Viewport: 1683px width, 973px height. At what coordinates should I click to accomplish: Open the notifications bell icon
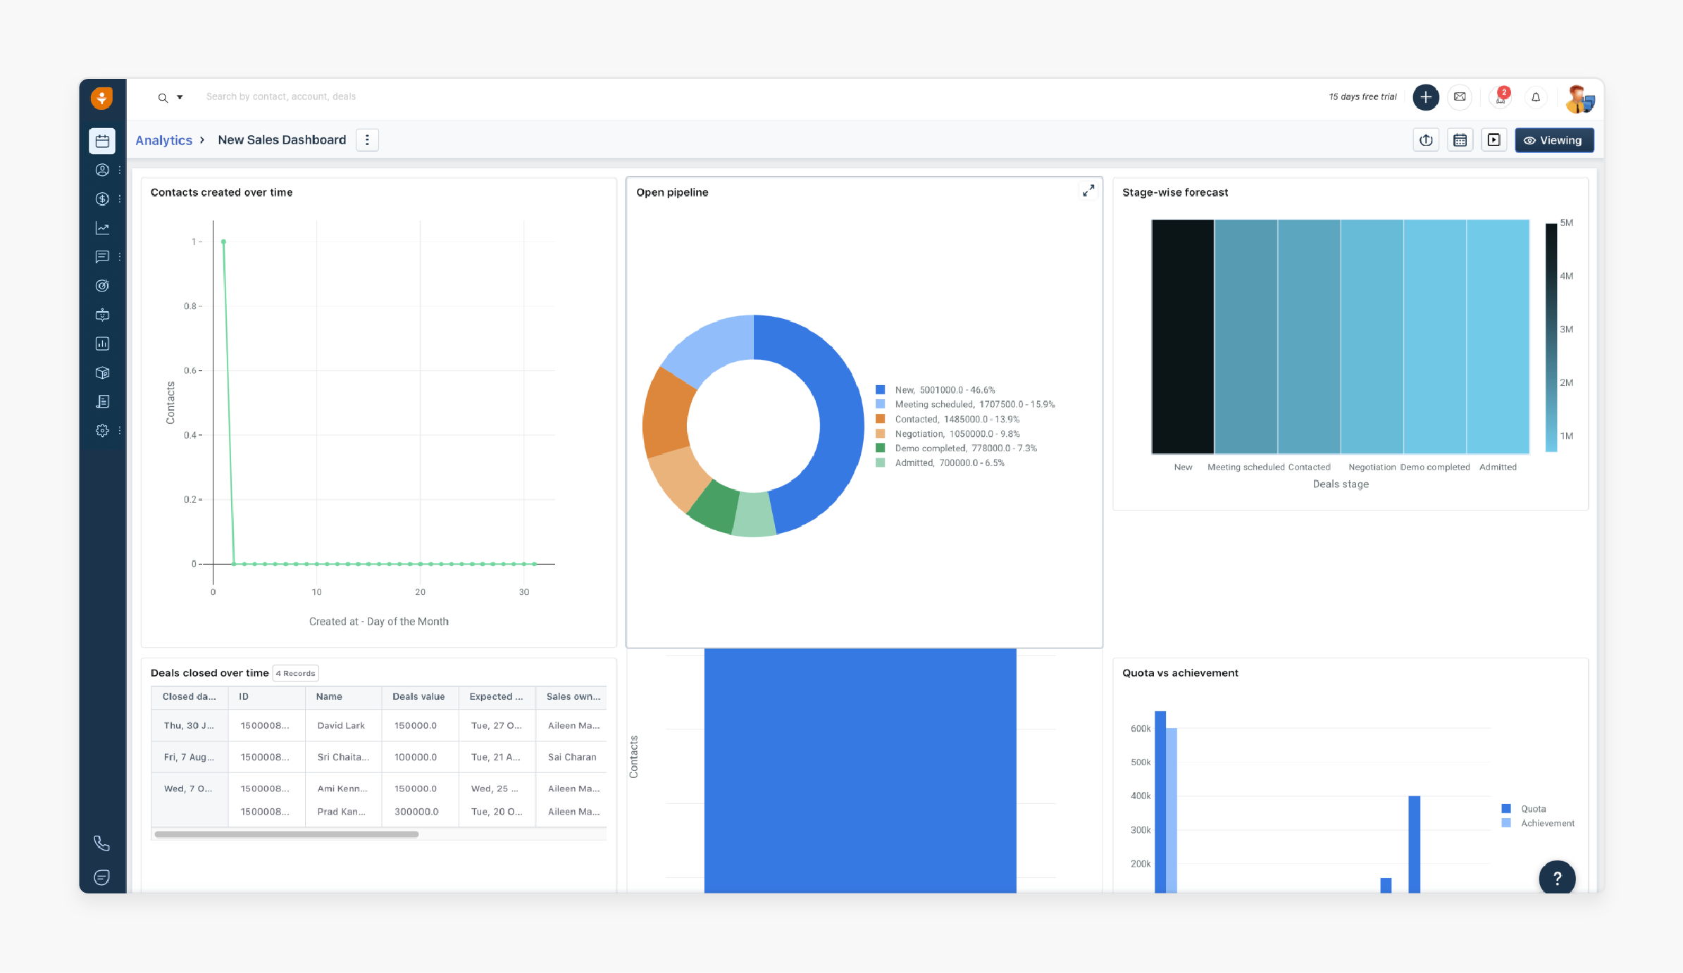(x=1536, y=97)
